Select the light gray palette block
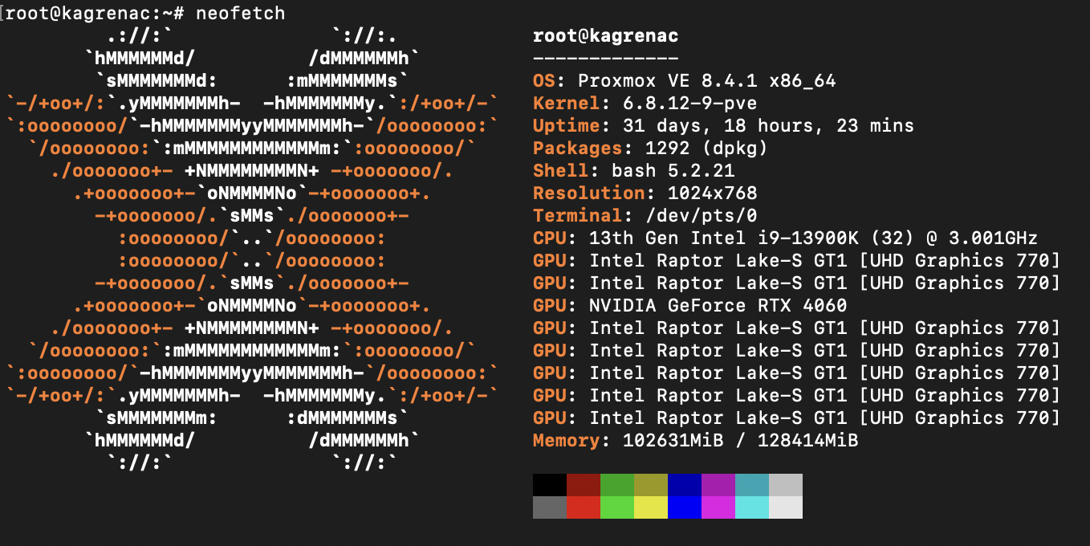 tap(786, 485)
